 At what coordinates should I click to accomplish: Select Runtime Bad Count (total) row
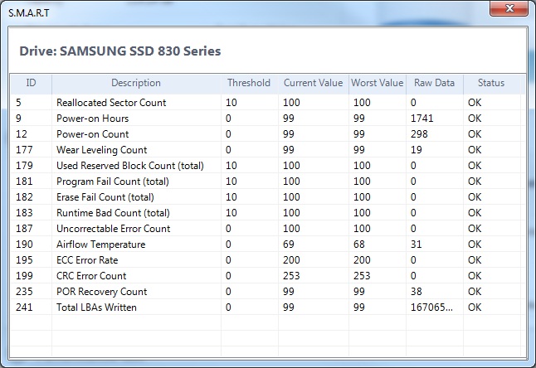pos(268,213)
